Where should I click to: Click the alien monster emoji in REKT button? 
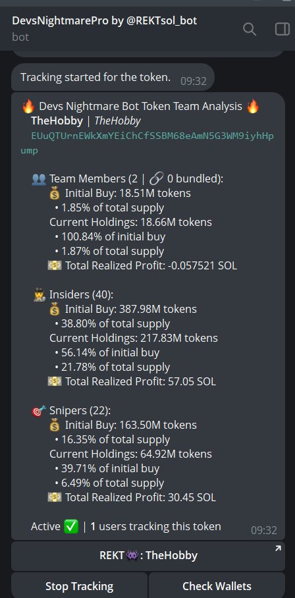click(x=132, y=556)
